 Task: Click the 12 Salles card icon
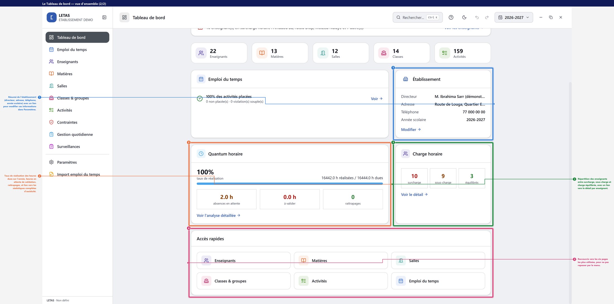[323, 53]
